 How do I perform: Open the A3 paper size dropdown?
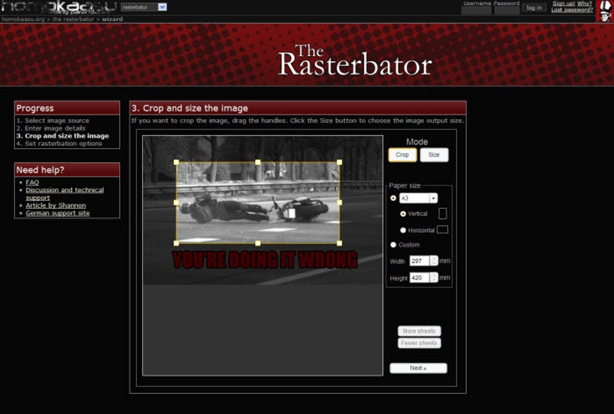click(x=418, y=198)
